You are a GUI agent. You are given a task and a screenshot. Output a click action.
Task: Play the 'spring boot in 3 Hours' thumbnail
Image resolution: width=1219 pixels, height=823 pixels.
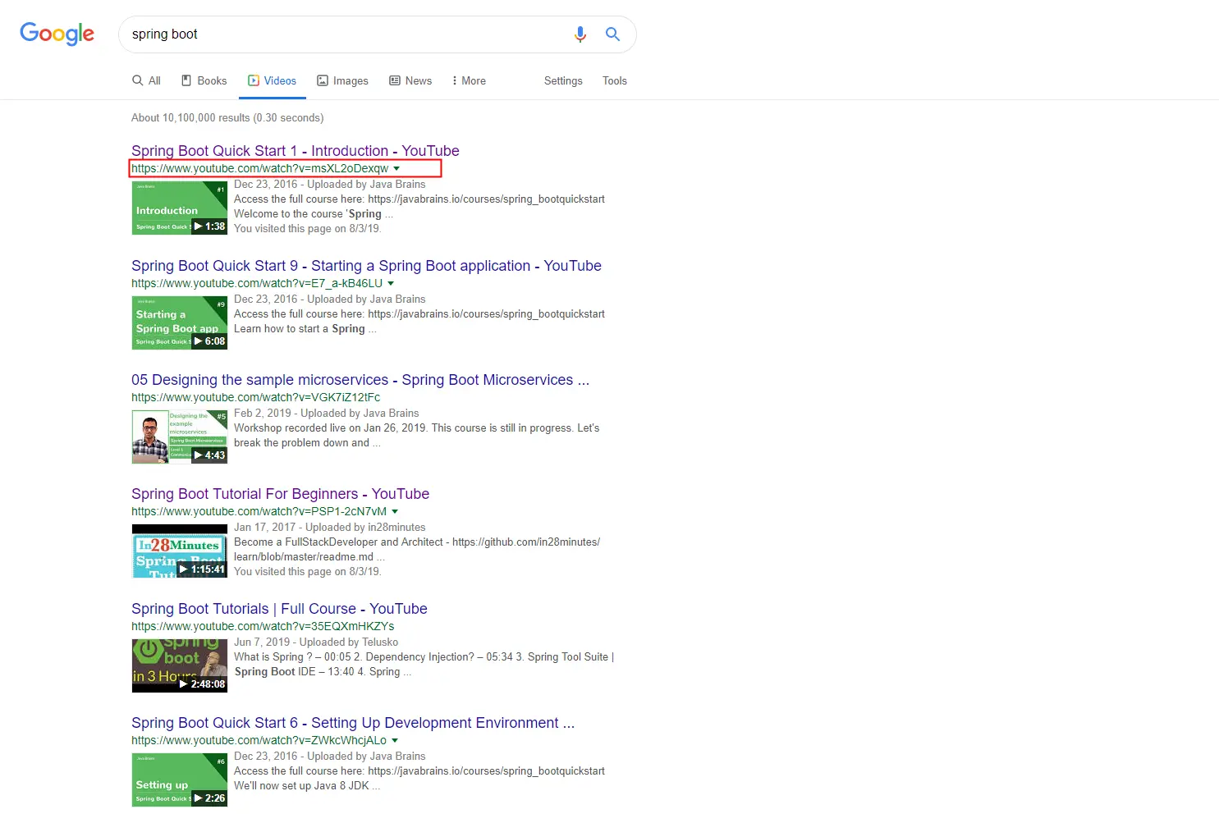tap(180, 665)
